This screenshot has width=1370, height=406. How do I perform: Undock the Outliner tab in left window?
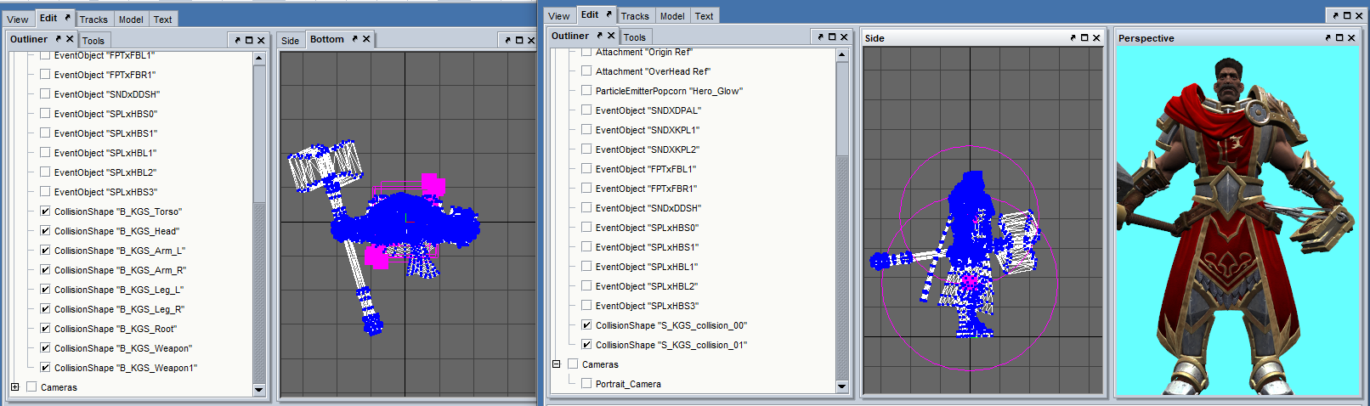(59, 39)
